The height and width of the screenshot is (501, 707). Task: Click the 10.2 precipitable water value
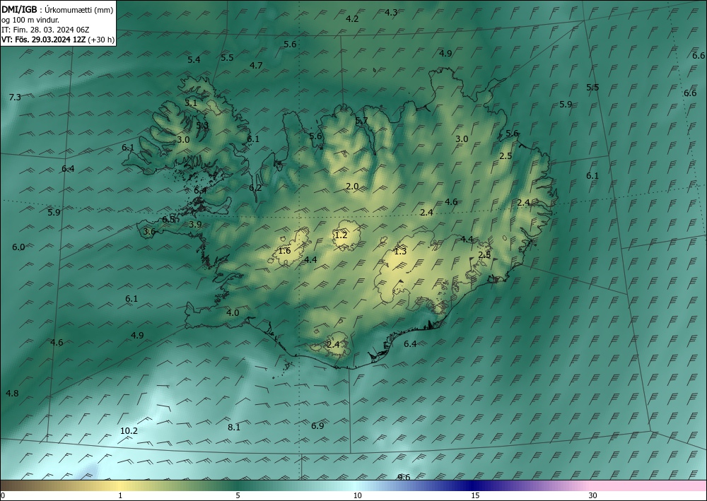click(129, 431)
